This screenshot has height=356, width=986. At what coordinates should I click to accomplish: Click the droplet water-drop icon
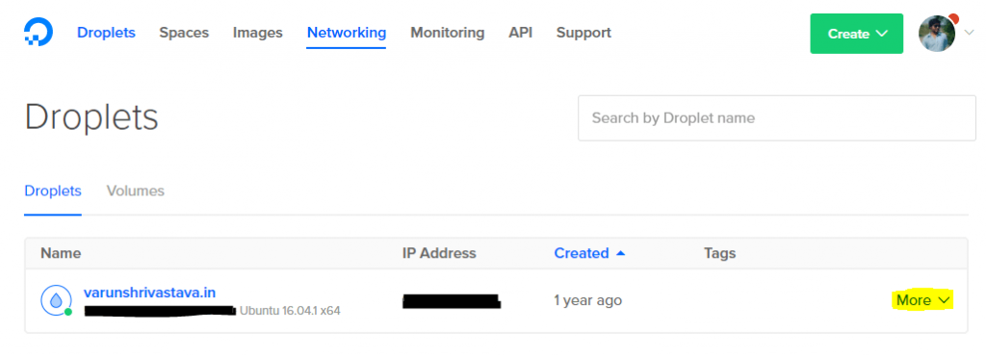pyautogui.click(x=56, y=300)
